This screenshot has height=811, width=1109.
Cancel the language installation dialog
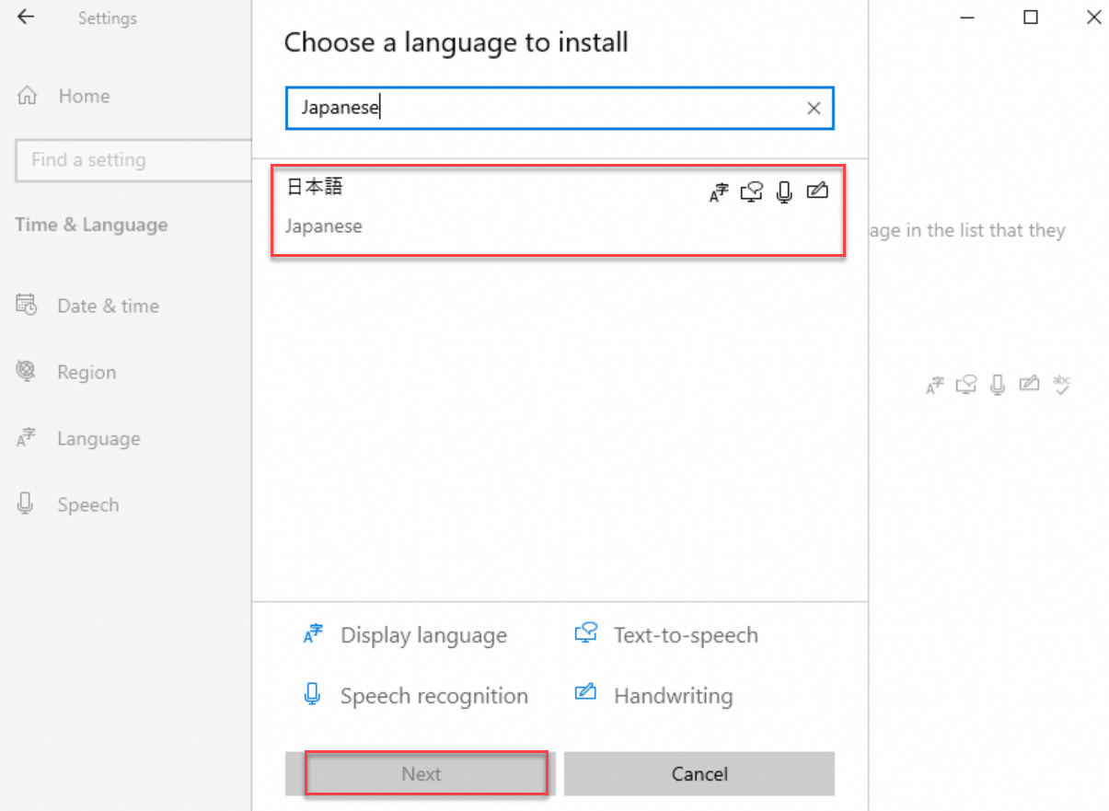[x=699, y=774]
